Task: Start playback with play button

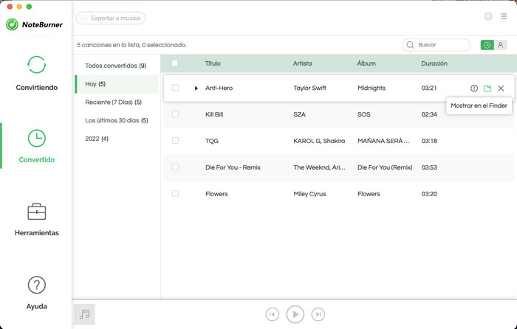Action: [295, 314]
